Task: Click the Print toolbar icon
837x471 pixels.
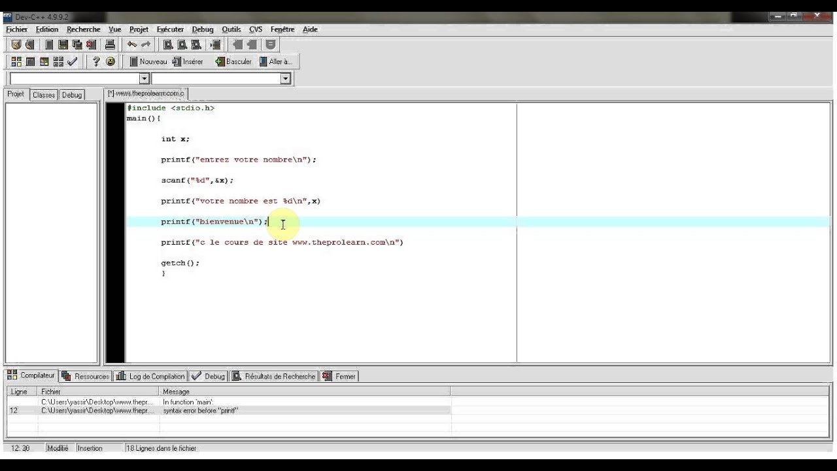Action: (x=110, y=44)
